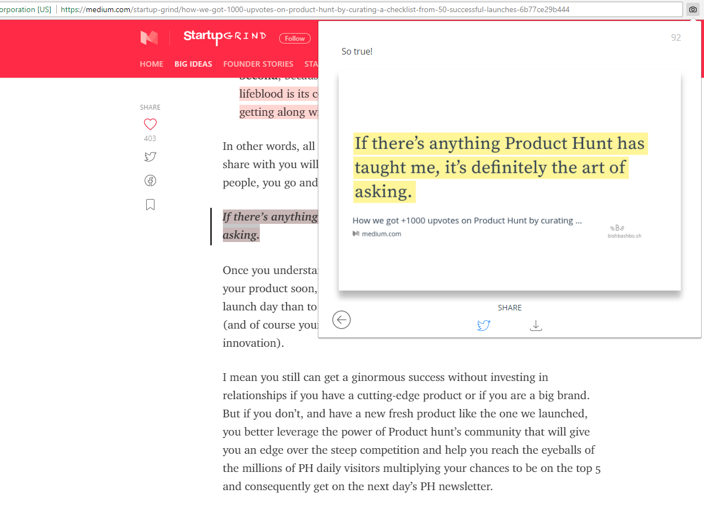Click the back arrow in the popup
Screen dimensions: 704x505
[342, 320]
